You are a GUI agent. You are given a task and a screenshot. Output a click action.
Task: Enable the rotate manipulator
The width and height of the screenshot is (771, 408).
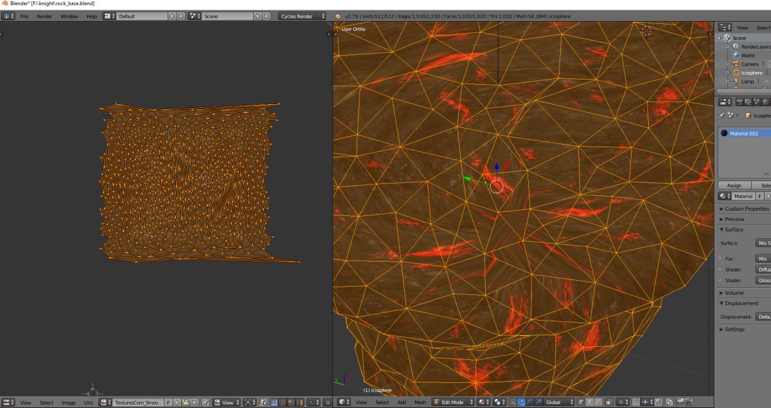[x=529, y=402]
